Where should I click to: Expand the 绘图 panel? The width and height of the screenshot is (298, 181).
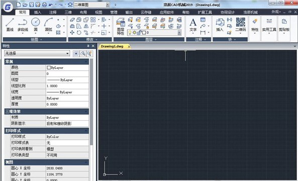pos(34,40)
